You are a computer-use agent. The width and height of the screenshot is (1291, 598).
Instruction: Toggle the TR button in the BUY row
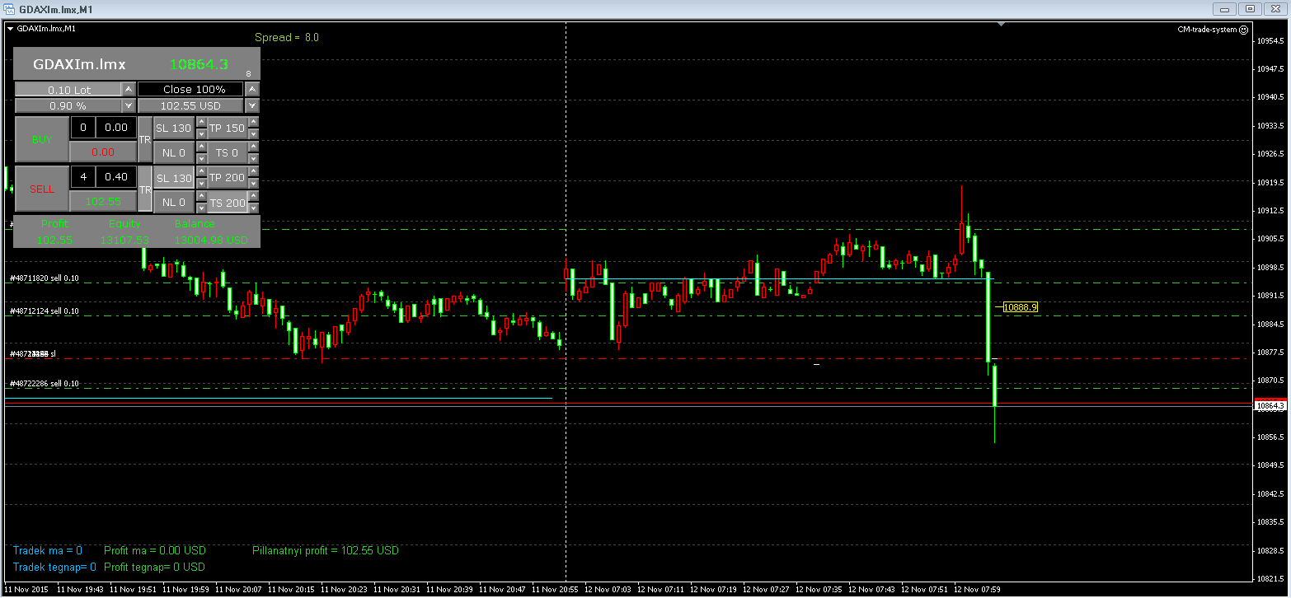tap(145, 140)
